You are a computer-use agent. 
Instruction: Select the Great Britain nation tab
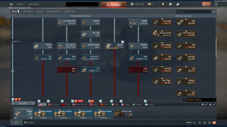[79, 104]
